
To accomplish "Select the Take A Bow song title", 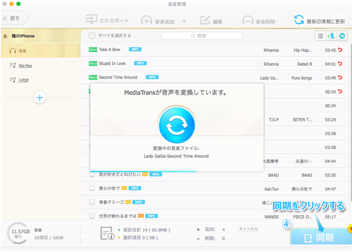I will (109, 49).
